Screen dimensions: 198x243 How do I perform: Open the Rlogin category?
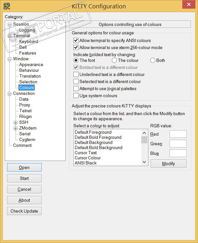[25, 117]
